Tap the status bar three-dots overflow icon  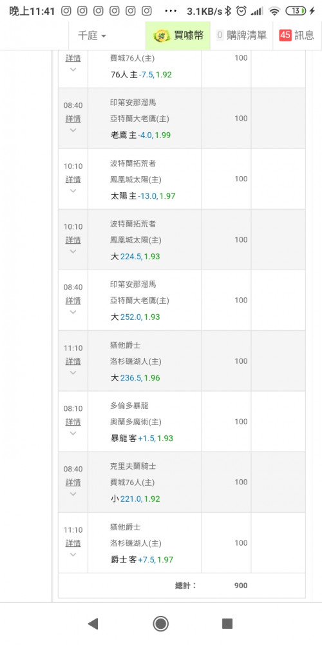coord(171,11)
